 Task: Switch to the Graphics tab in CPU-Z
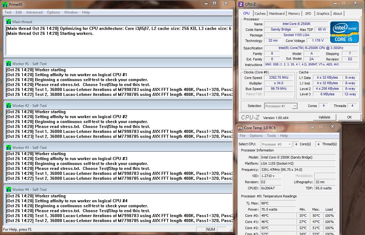[323, 14]
